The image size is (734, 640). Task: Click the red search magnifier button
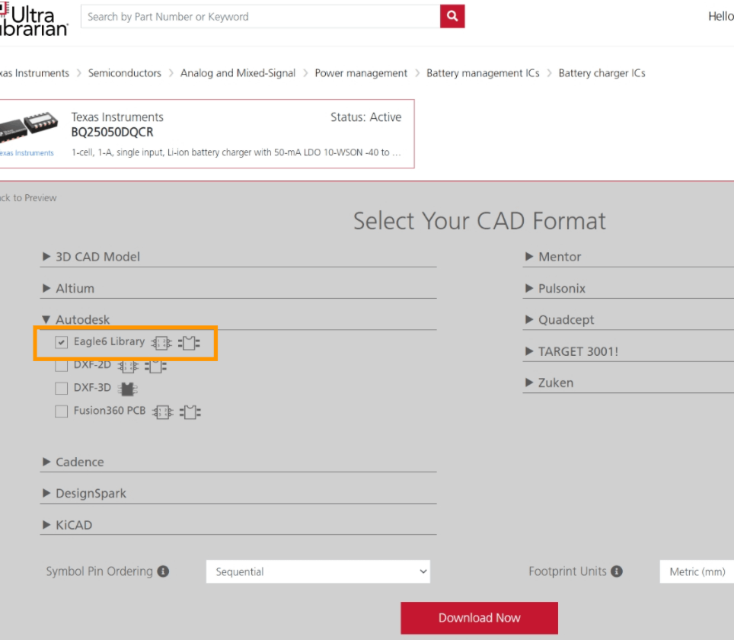tap(452, 17)
